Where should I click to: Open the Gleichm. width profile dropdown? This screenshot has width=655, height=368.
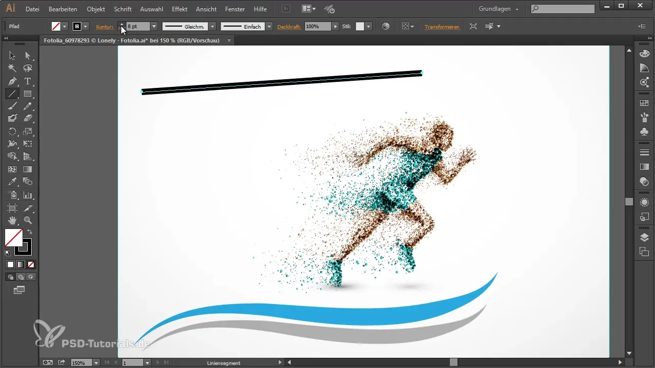coord(212,26)
